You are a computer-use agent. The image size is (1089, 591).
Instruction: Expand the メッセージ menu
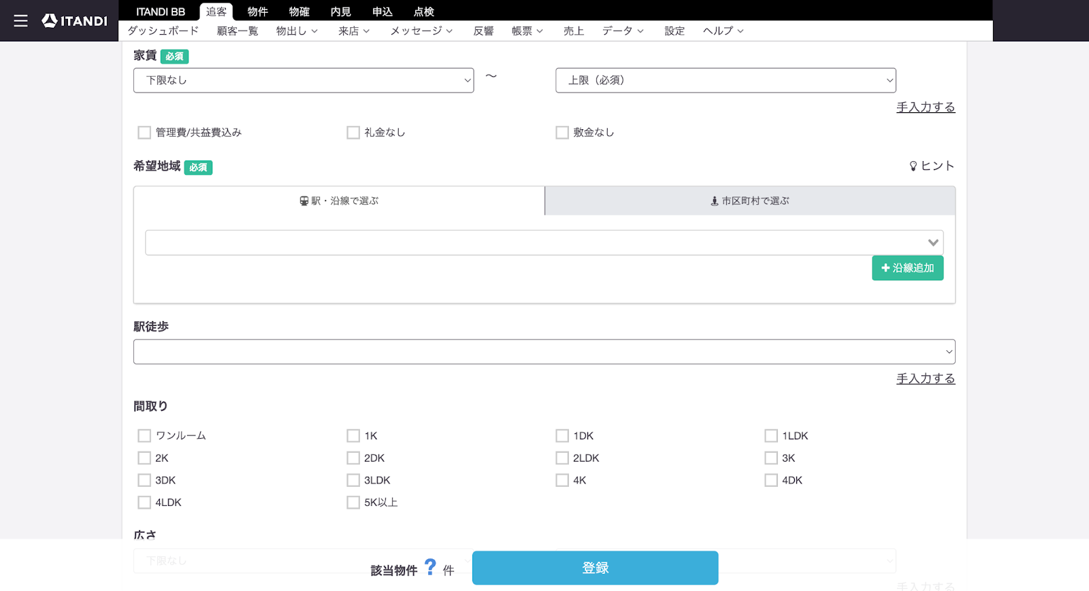[x=421, y=31]
